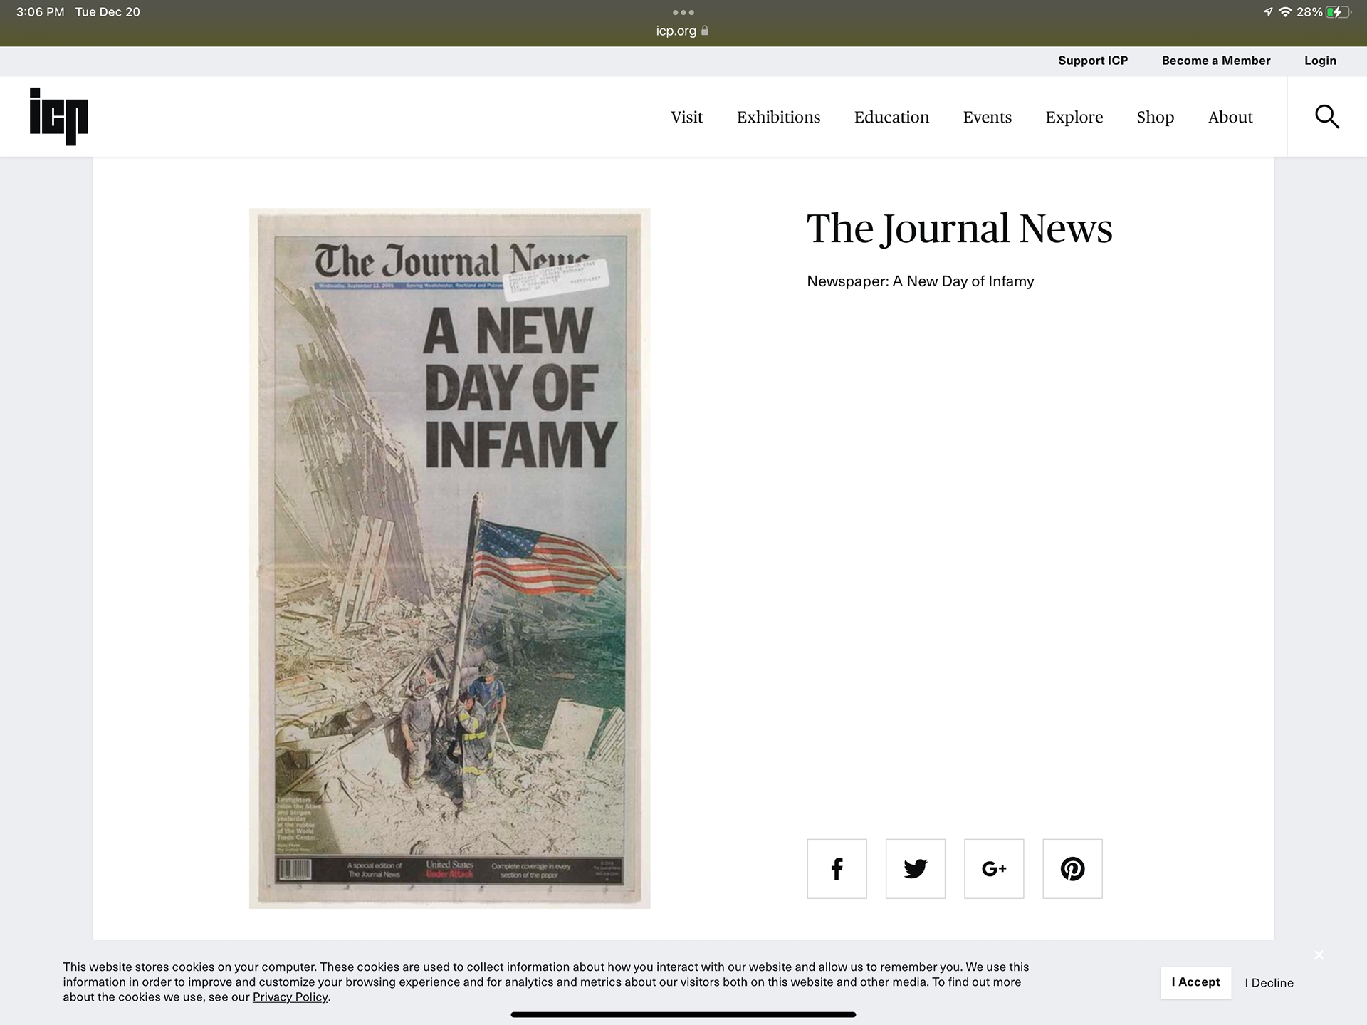Open the Privacy Policy link
This screenshot has width=1367, height=1025.
[290, 997]
